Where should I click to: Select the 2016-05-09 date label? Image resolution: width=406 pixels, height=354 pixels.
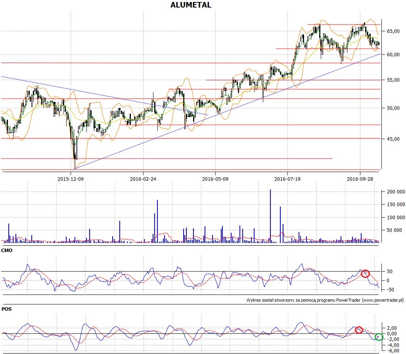[215, 179]
